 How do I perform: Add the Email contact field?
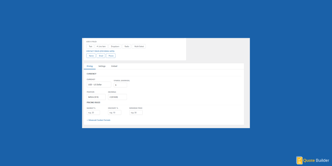(x=101, y=56)
